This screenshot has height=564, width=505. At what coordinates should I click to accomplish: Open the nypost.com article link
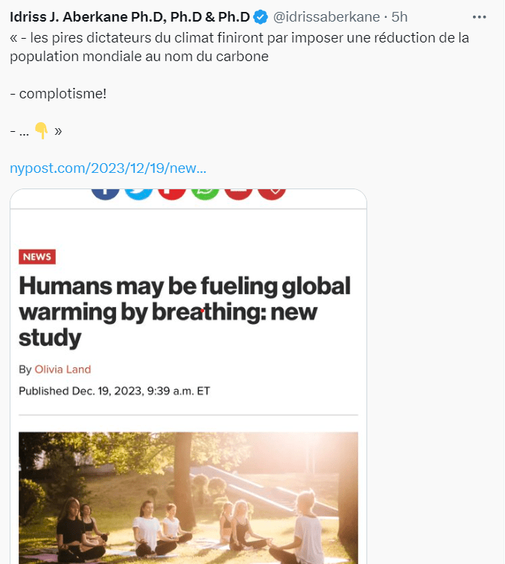tap(108, 168)
